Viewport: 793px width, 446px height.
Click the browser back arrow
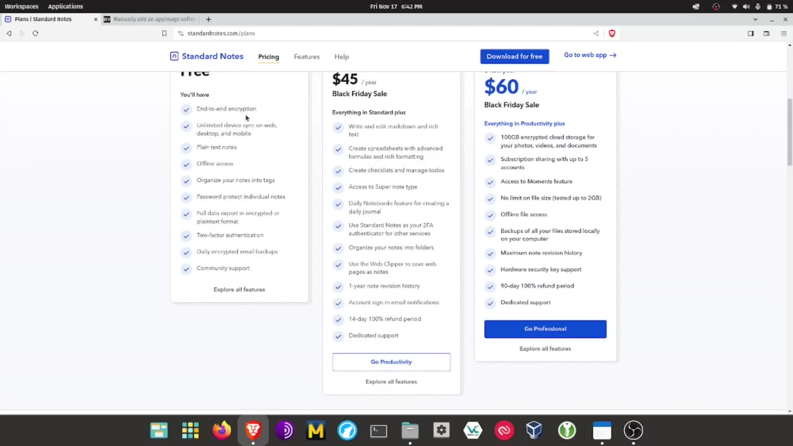(x=9, y=33)
